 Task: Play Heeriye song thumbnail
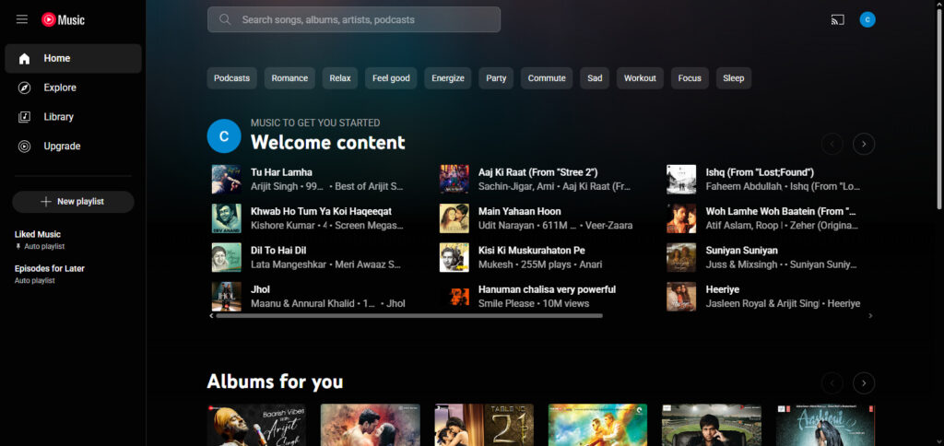coord(681,297)
